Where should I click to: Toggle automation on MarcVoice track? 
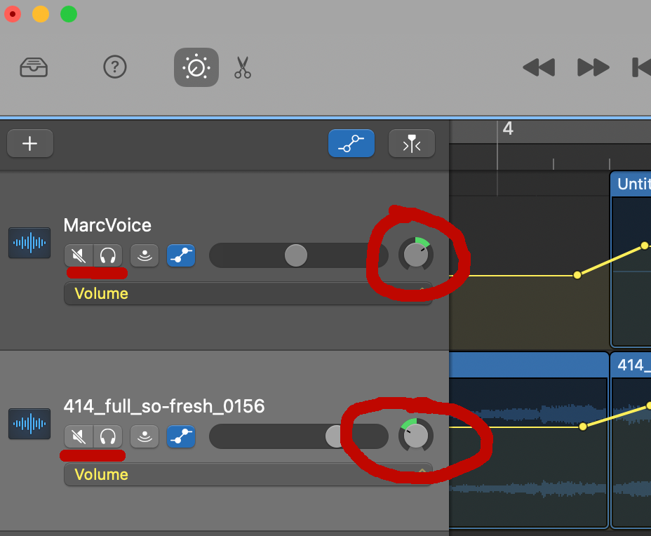click(x=181, y=256)
